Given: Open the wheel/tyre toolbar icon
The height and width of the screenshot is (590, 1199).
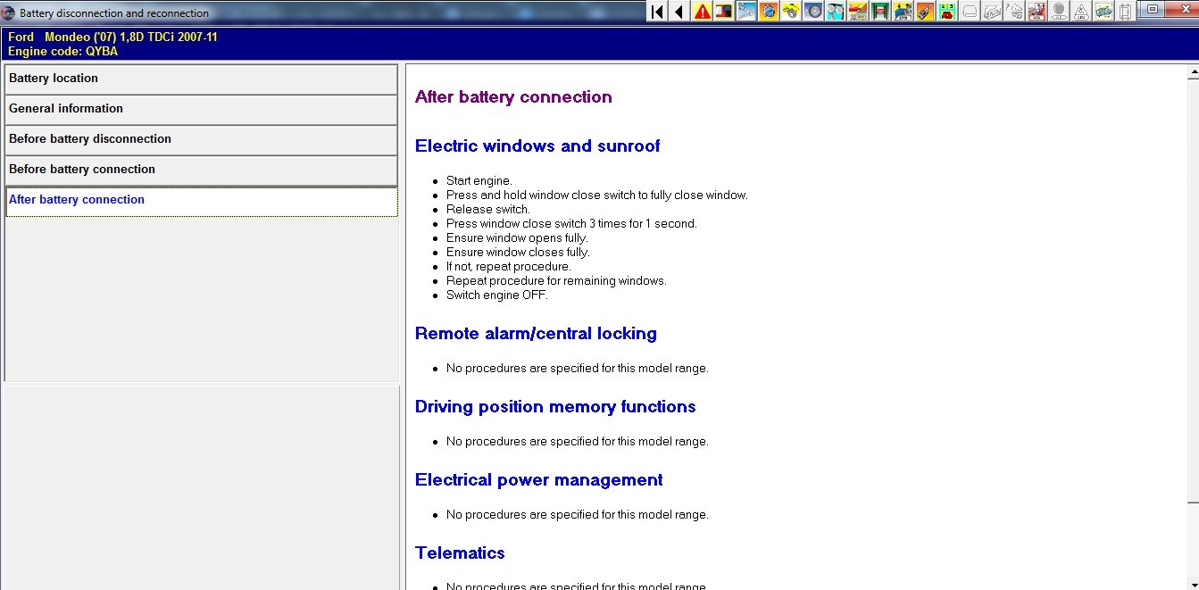Looking at the screenshot, I should pyautogui.click(x=813, y=12).
